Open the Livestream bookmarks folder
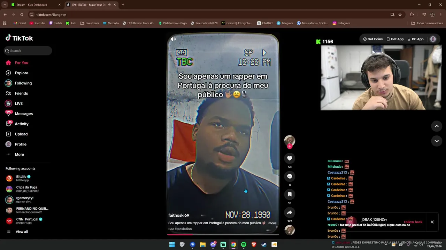This screenshot has height=250, width=446. coord(89,23)
